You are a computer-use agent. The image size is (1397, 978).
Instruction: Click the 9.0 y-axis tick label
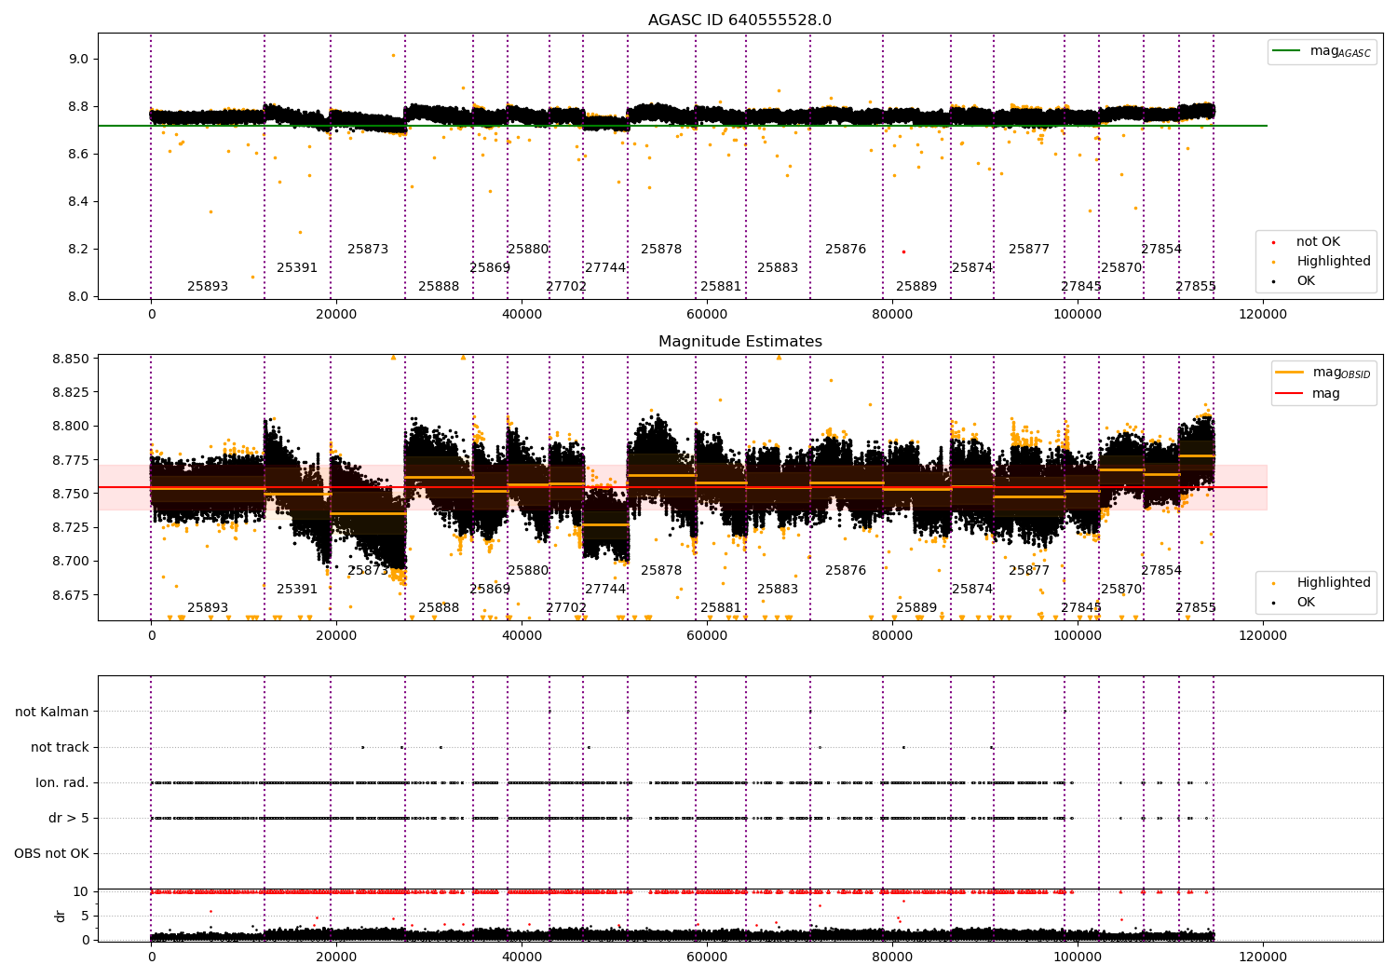78,60
